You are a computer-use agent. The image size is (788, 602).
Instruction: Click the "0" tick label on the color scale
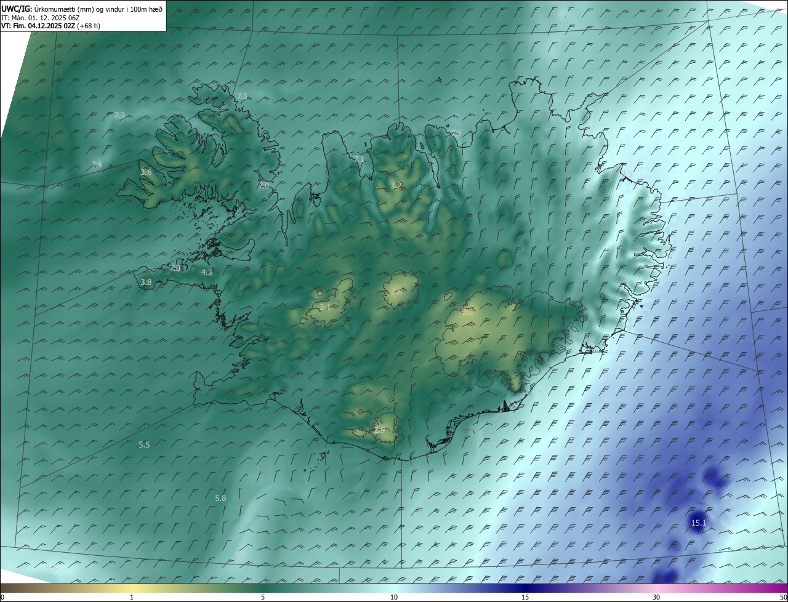(x=2, y=597)
